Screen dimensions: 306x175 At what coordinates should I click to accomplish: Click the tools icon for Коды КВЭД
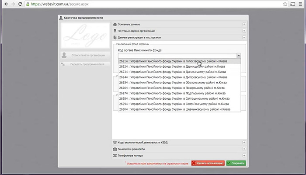click(x=115, y=142)
